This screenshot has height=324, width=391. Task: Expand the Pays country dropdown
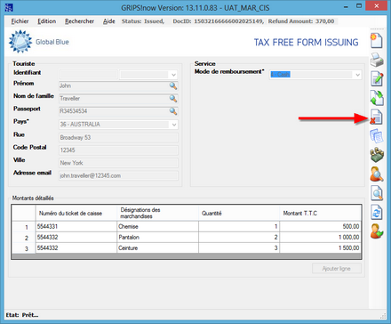click(174, 125)
